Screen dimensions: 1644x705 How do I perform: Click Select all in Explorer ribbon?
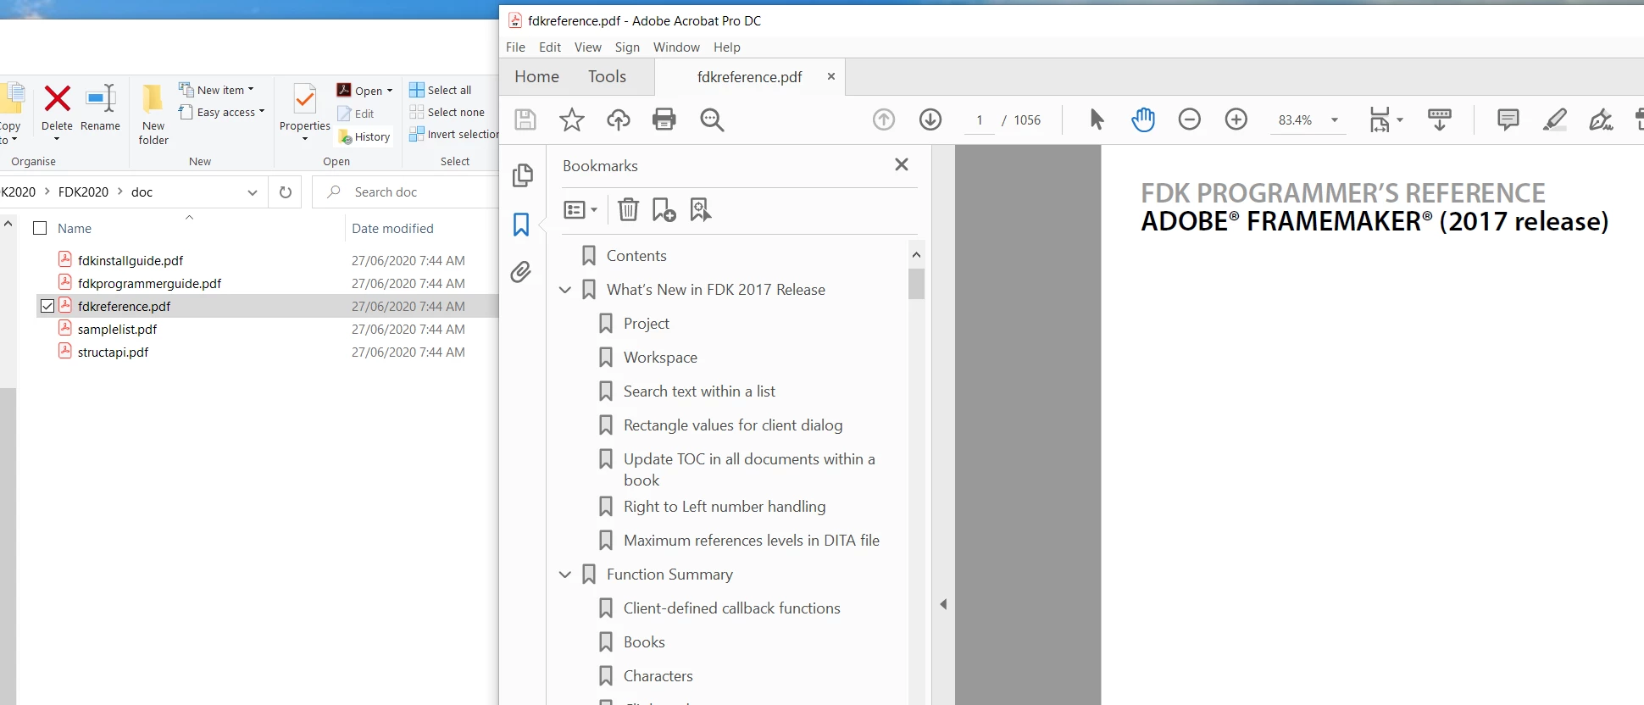[x=441, y=90]
